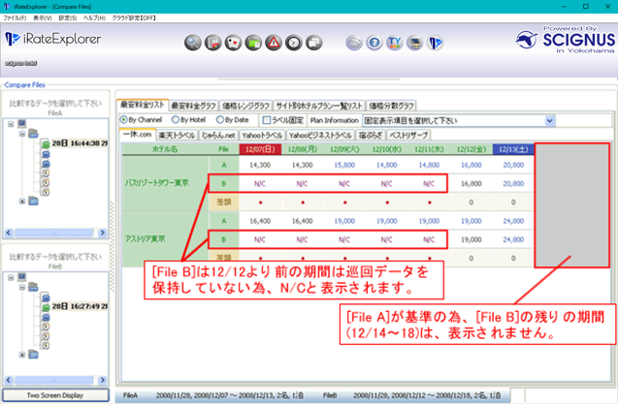Click the playing cards toolbar icon
618x404 pixels.
click(x=234, y=43)
